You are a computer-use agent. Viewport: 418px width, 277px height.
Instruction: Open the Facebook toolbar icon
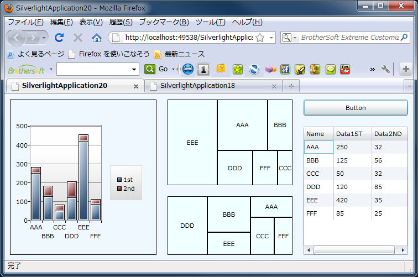point(285,69)
